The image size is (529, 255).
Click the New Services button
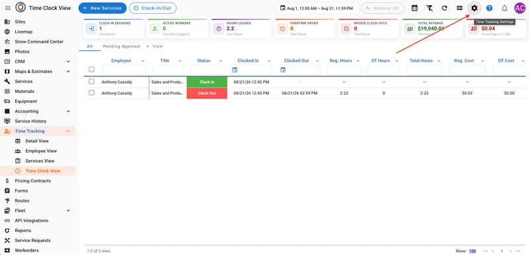point(102,8)
